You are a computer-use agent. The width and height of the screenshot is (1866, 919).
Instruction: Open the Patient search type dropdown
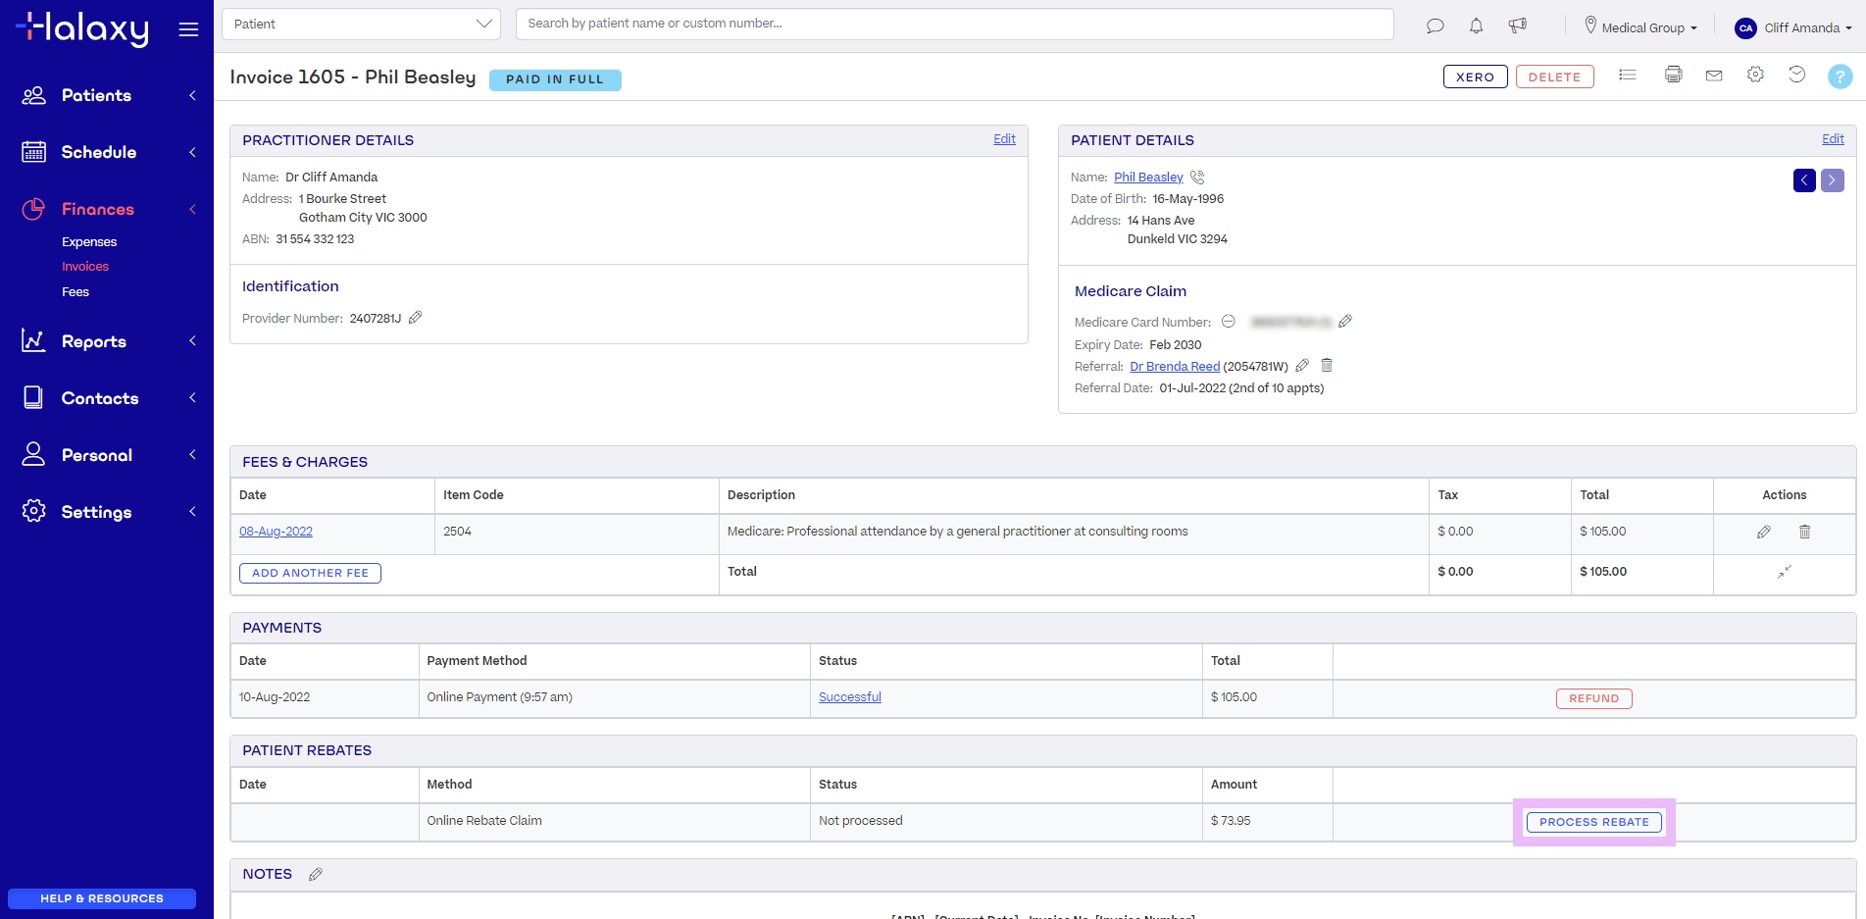[x=361, y=24]
